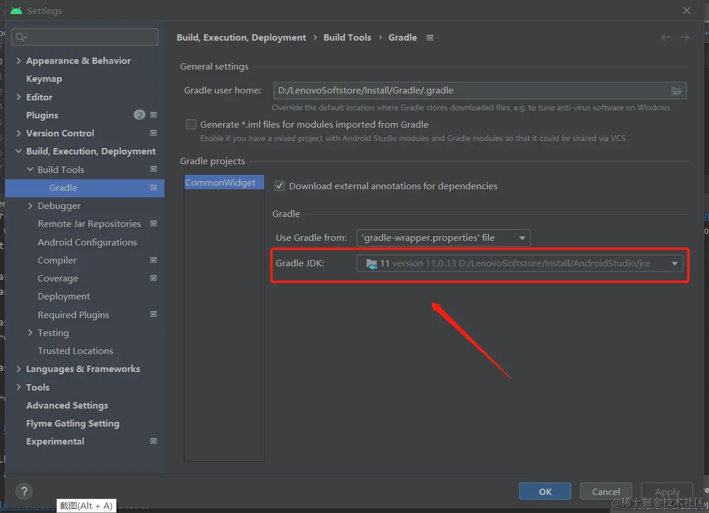
Task: Open Advanced Settings page
Action: pos(67,405)
